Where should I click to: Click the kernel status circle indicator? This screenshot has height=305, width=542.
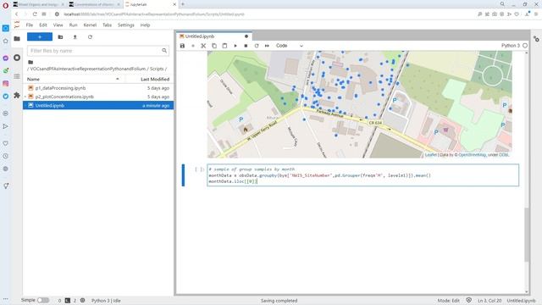click(x=525, y=46)
